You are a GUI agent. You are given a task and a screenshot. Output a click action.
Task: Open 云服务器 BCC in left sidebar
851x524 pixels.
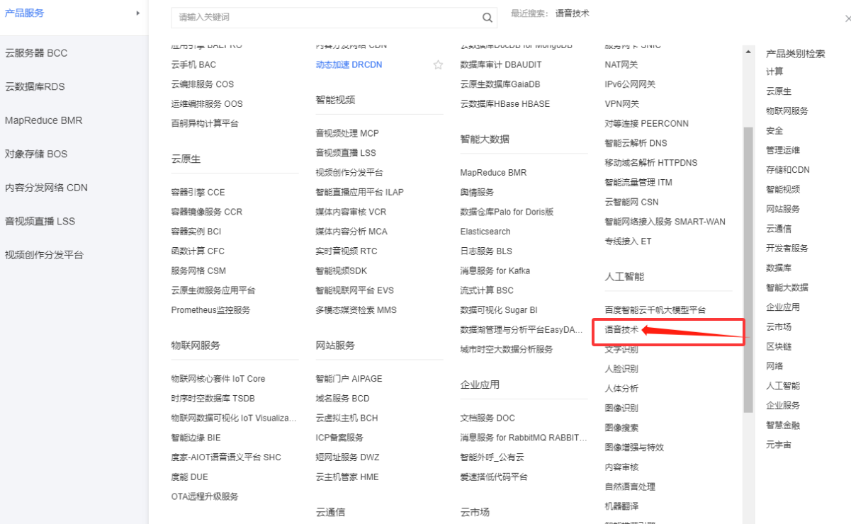pyautogui.click(x=36, y=53)
